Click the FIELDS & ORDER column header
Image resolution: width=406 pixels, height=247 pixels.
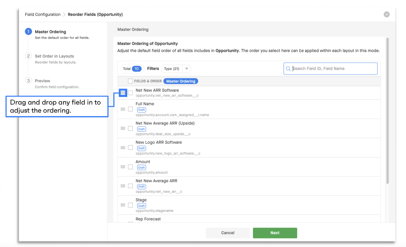148,81
